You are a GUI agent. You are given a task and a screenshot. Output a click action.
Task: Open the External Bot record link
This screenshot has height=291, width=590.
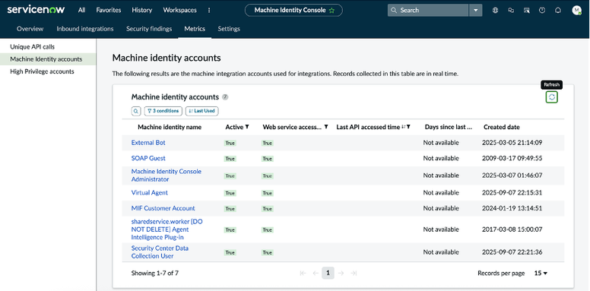(148, 143)
